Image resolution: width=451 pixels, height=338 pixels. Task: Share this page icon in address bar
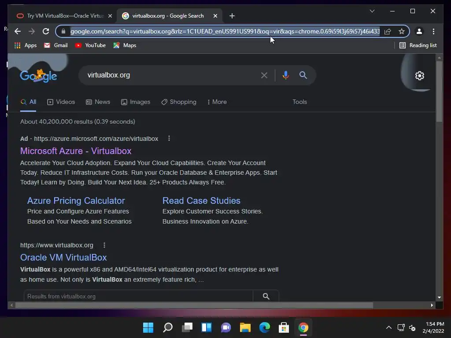[x=388, y=31]
